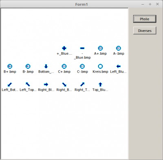Select the Right_B down-right arrow icon
The image size is (163, 160).
(64, 84)
